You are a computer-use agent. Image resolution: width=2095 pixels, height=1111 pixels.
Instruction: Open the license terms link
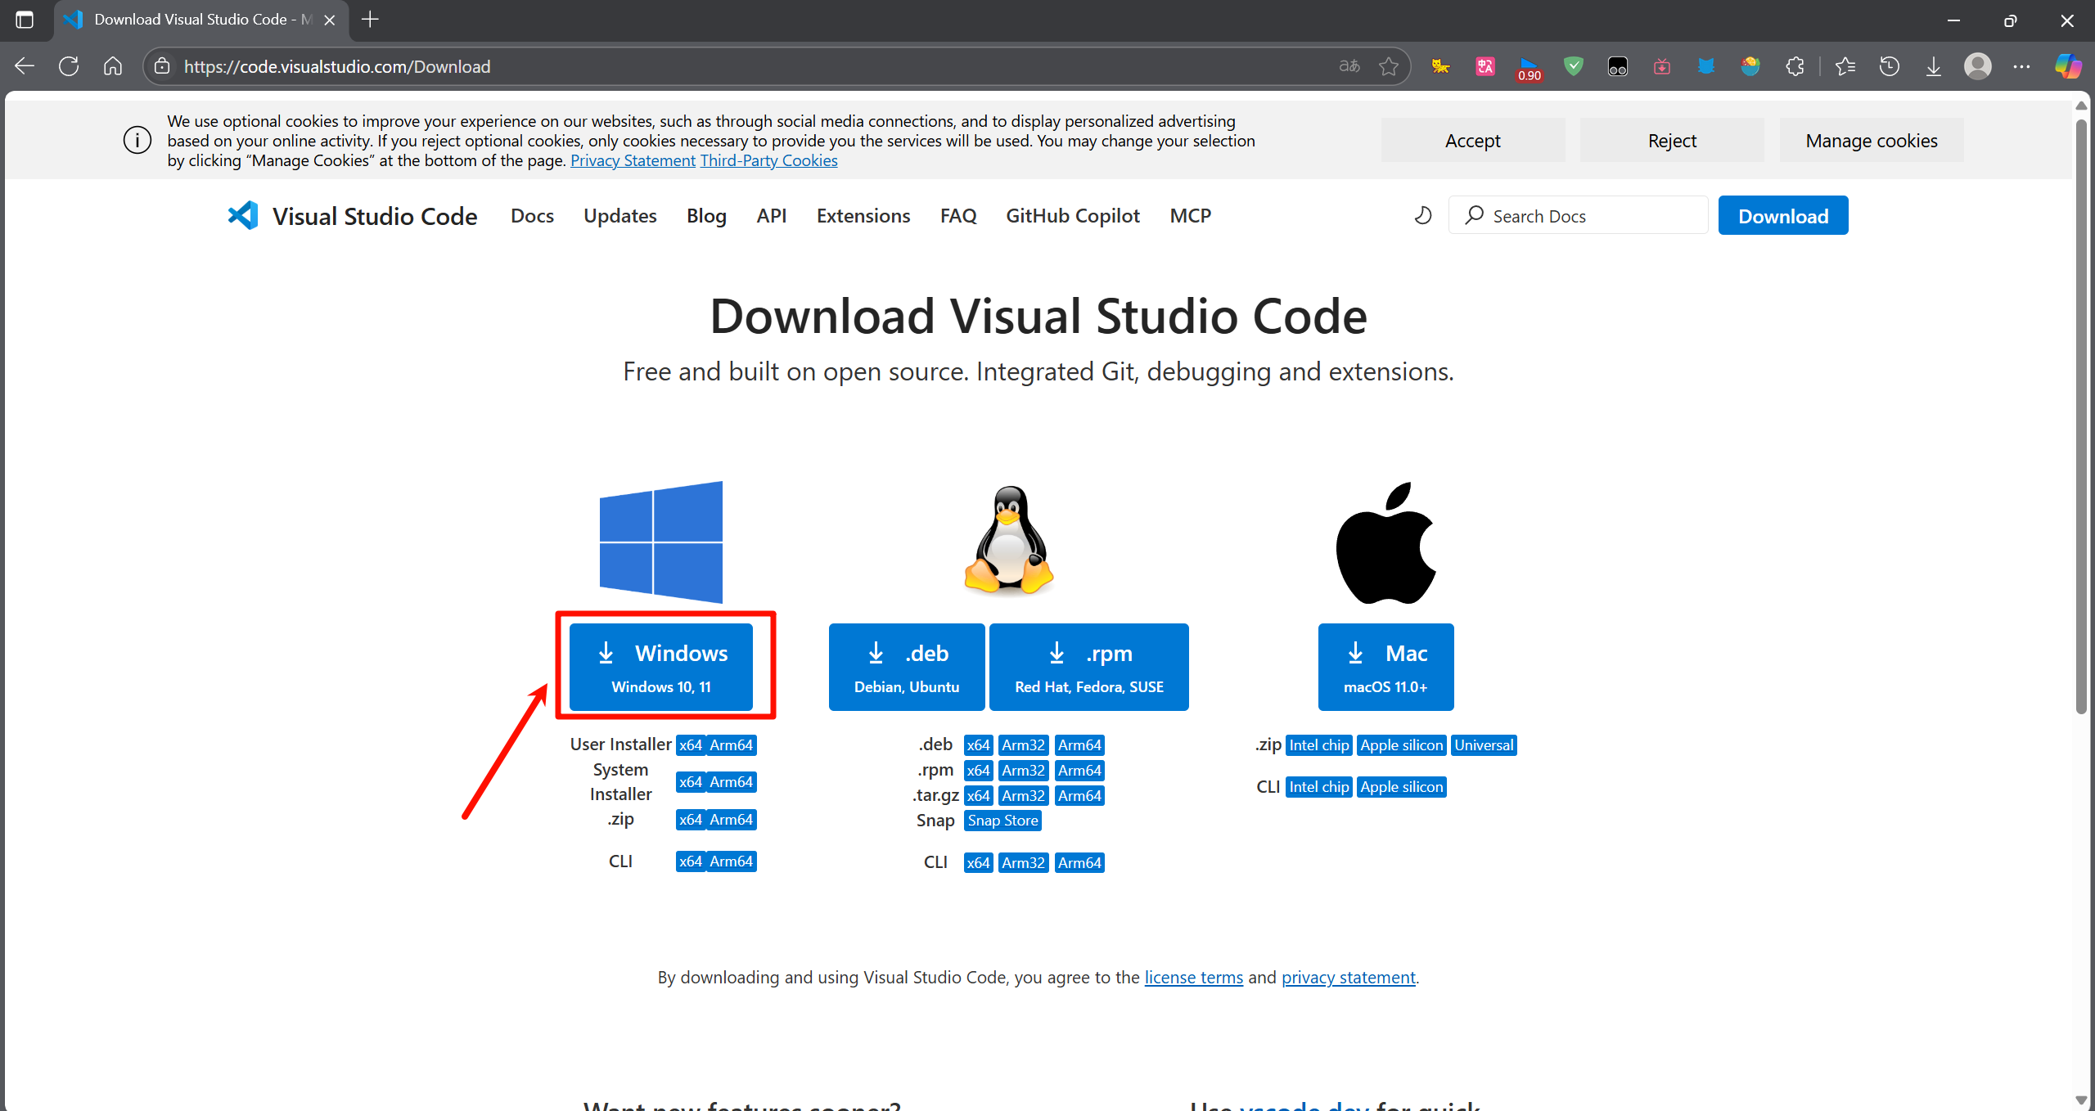pos(1193,978)
